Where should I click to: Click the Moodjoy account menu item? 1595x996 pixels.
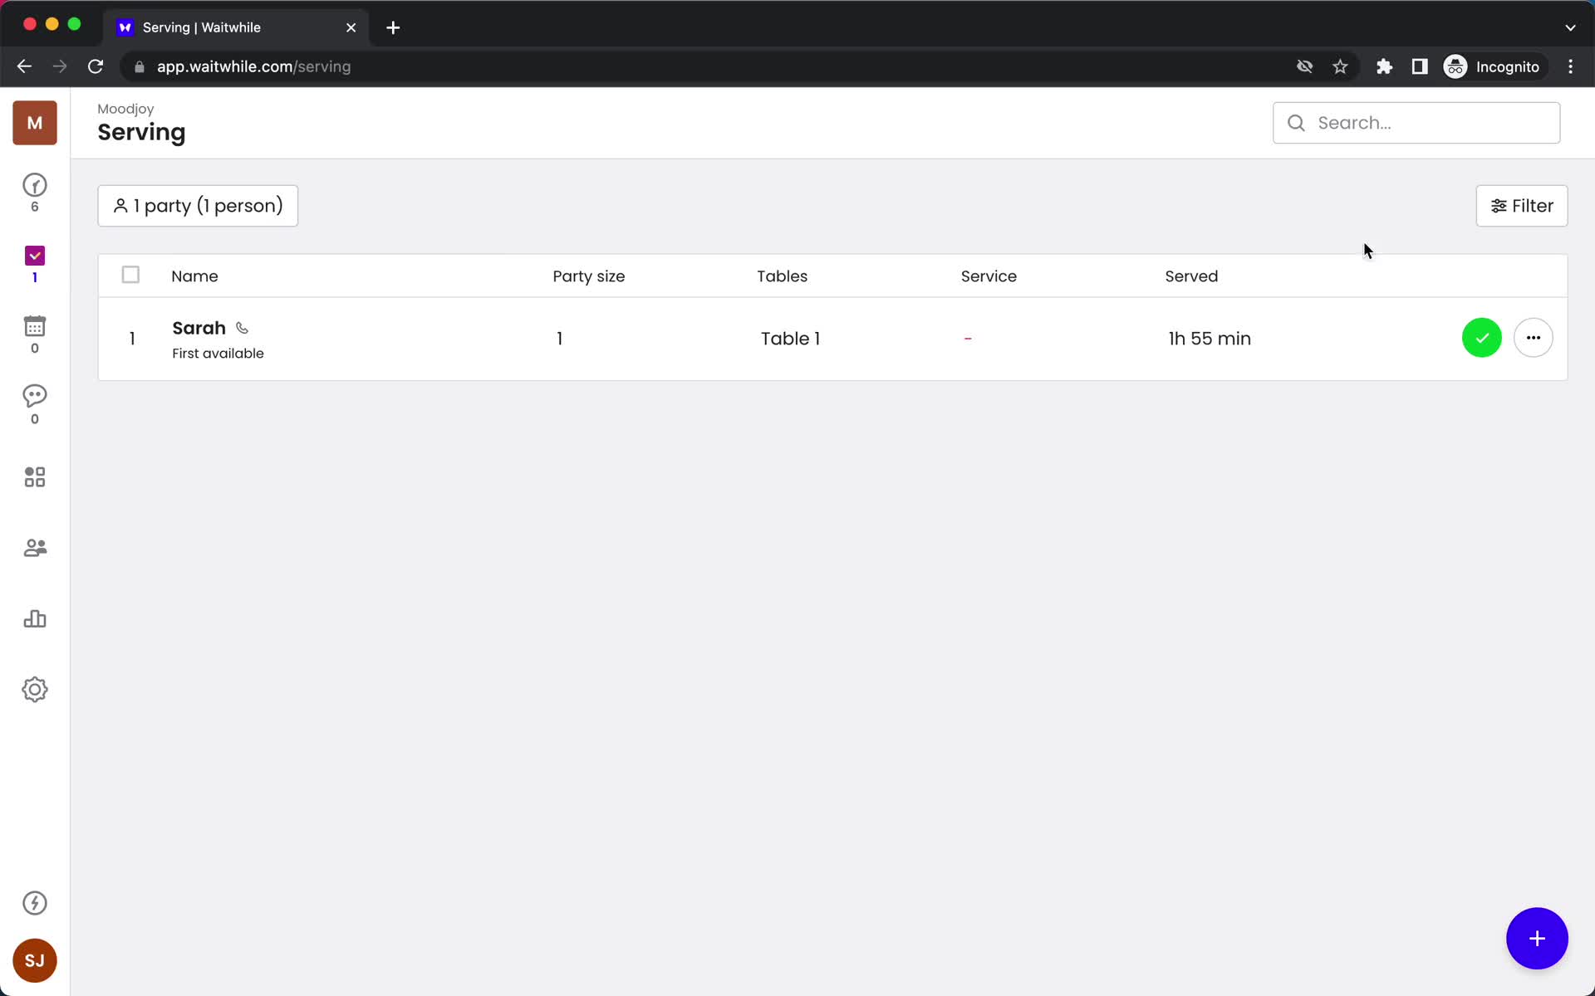(x=34, y=124)
